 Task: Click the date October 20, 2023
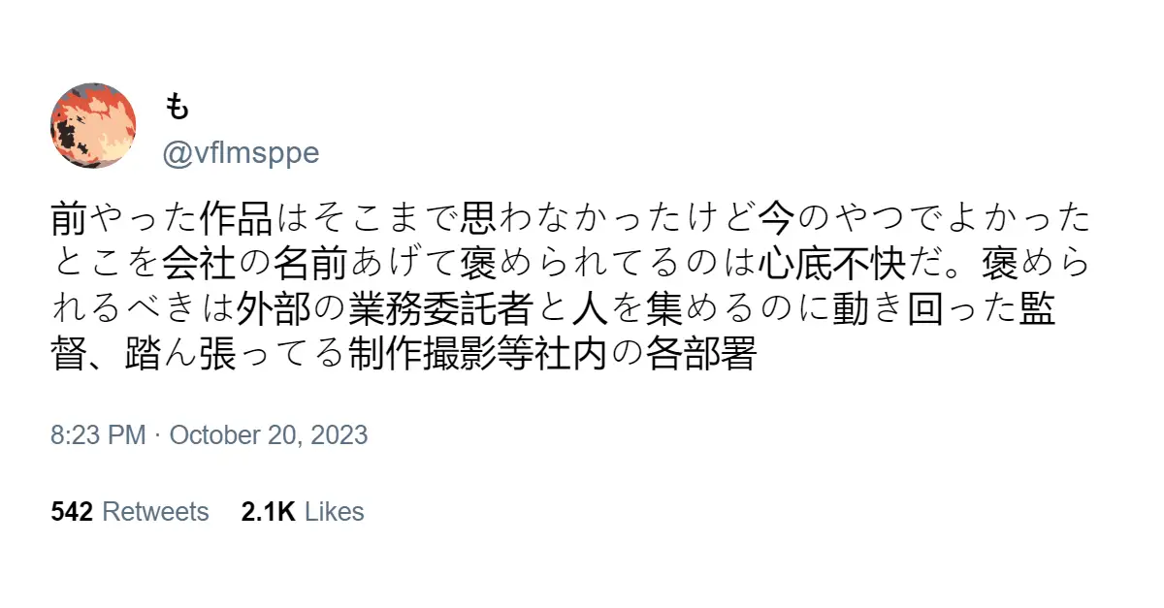(269, 434)
